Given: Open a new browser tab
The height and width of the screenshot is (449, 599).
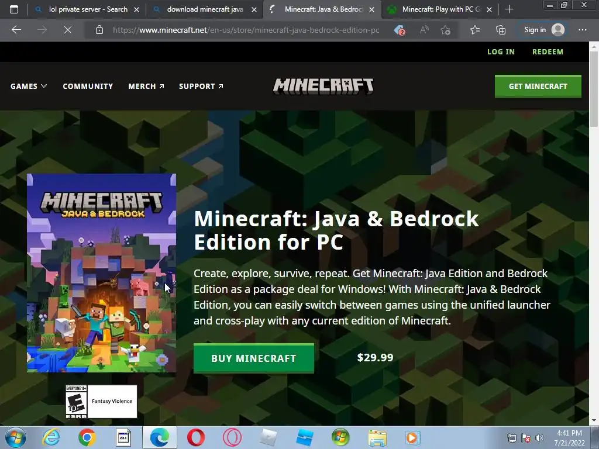Looking at the screenshot, I should (510, 9).
